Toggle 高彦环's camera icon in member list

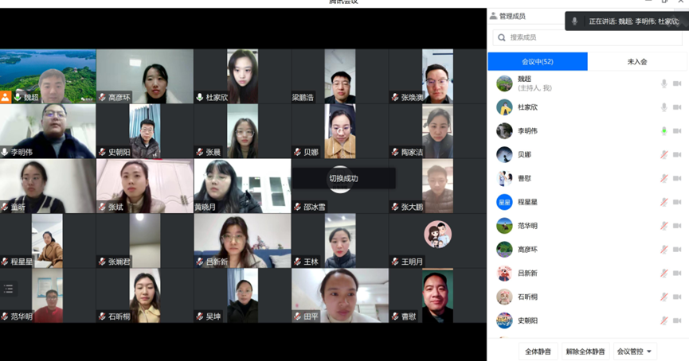677,250
